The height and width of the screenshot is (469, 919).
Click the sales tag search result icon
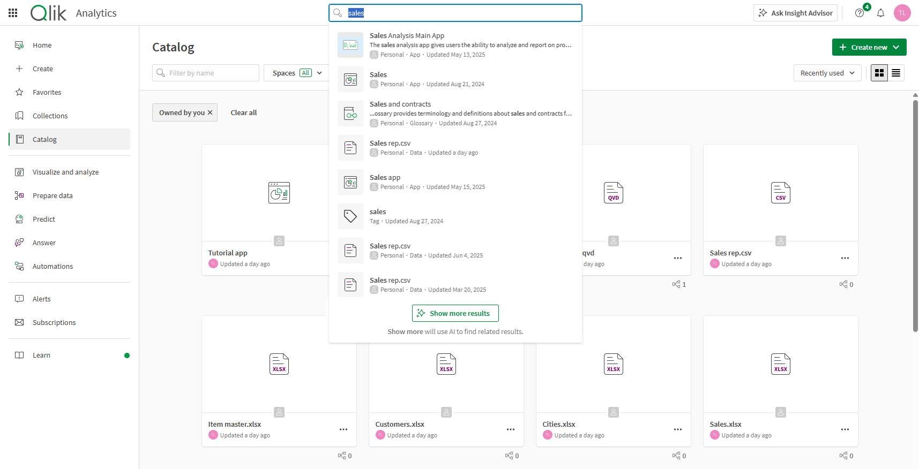tap(350, 216)
